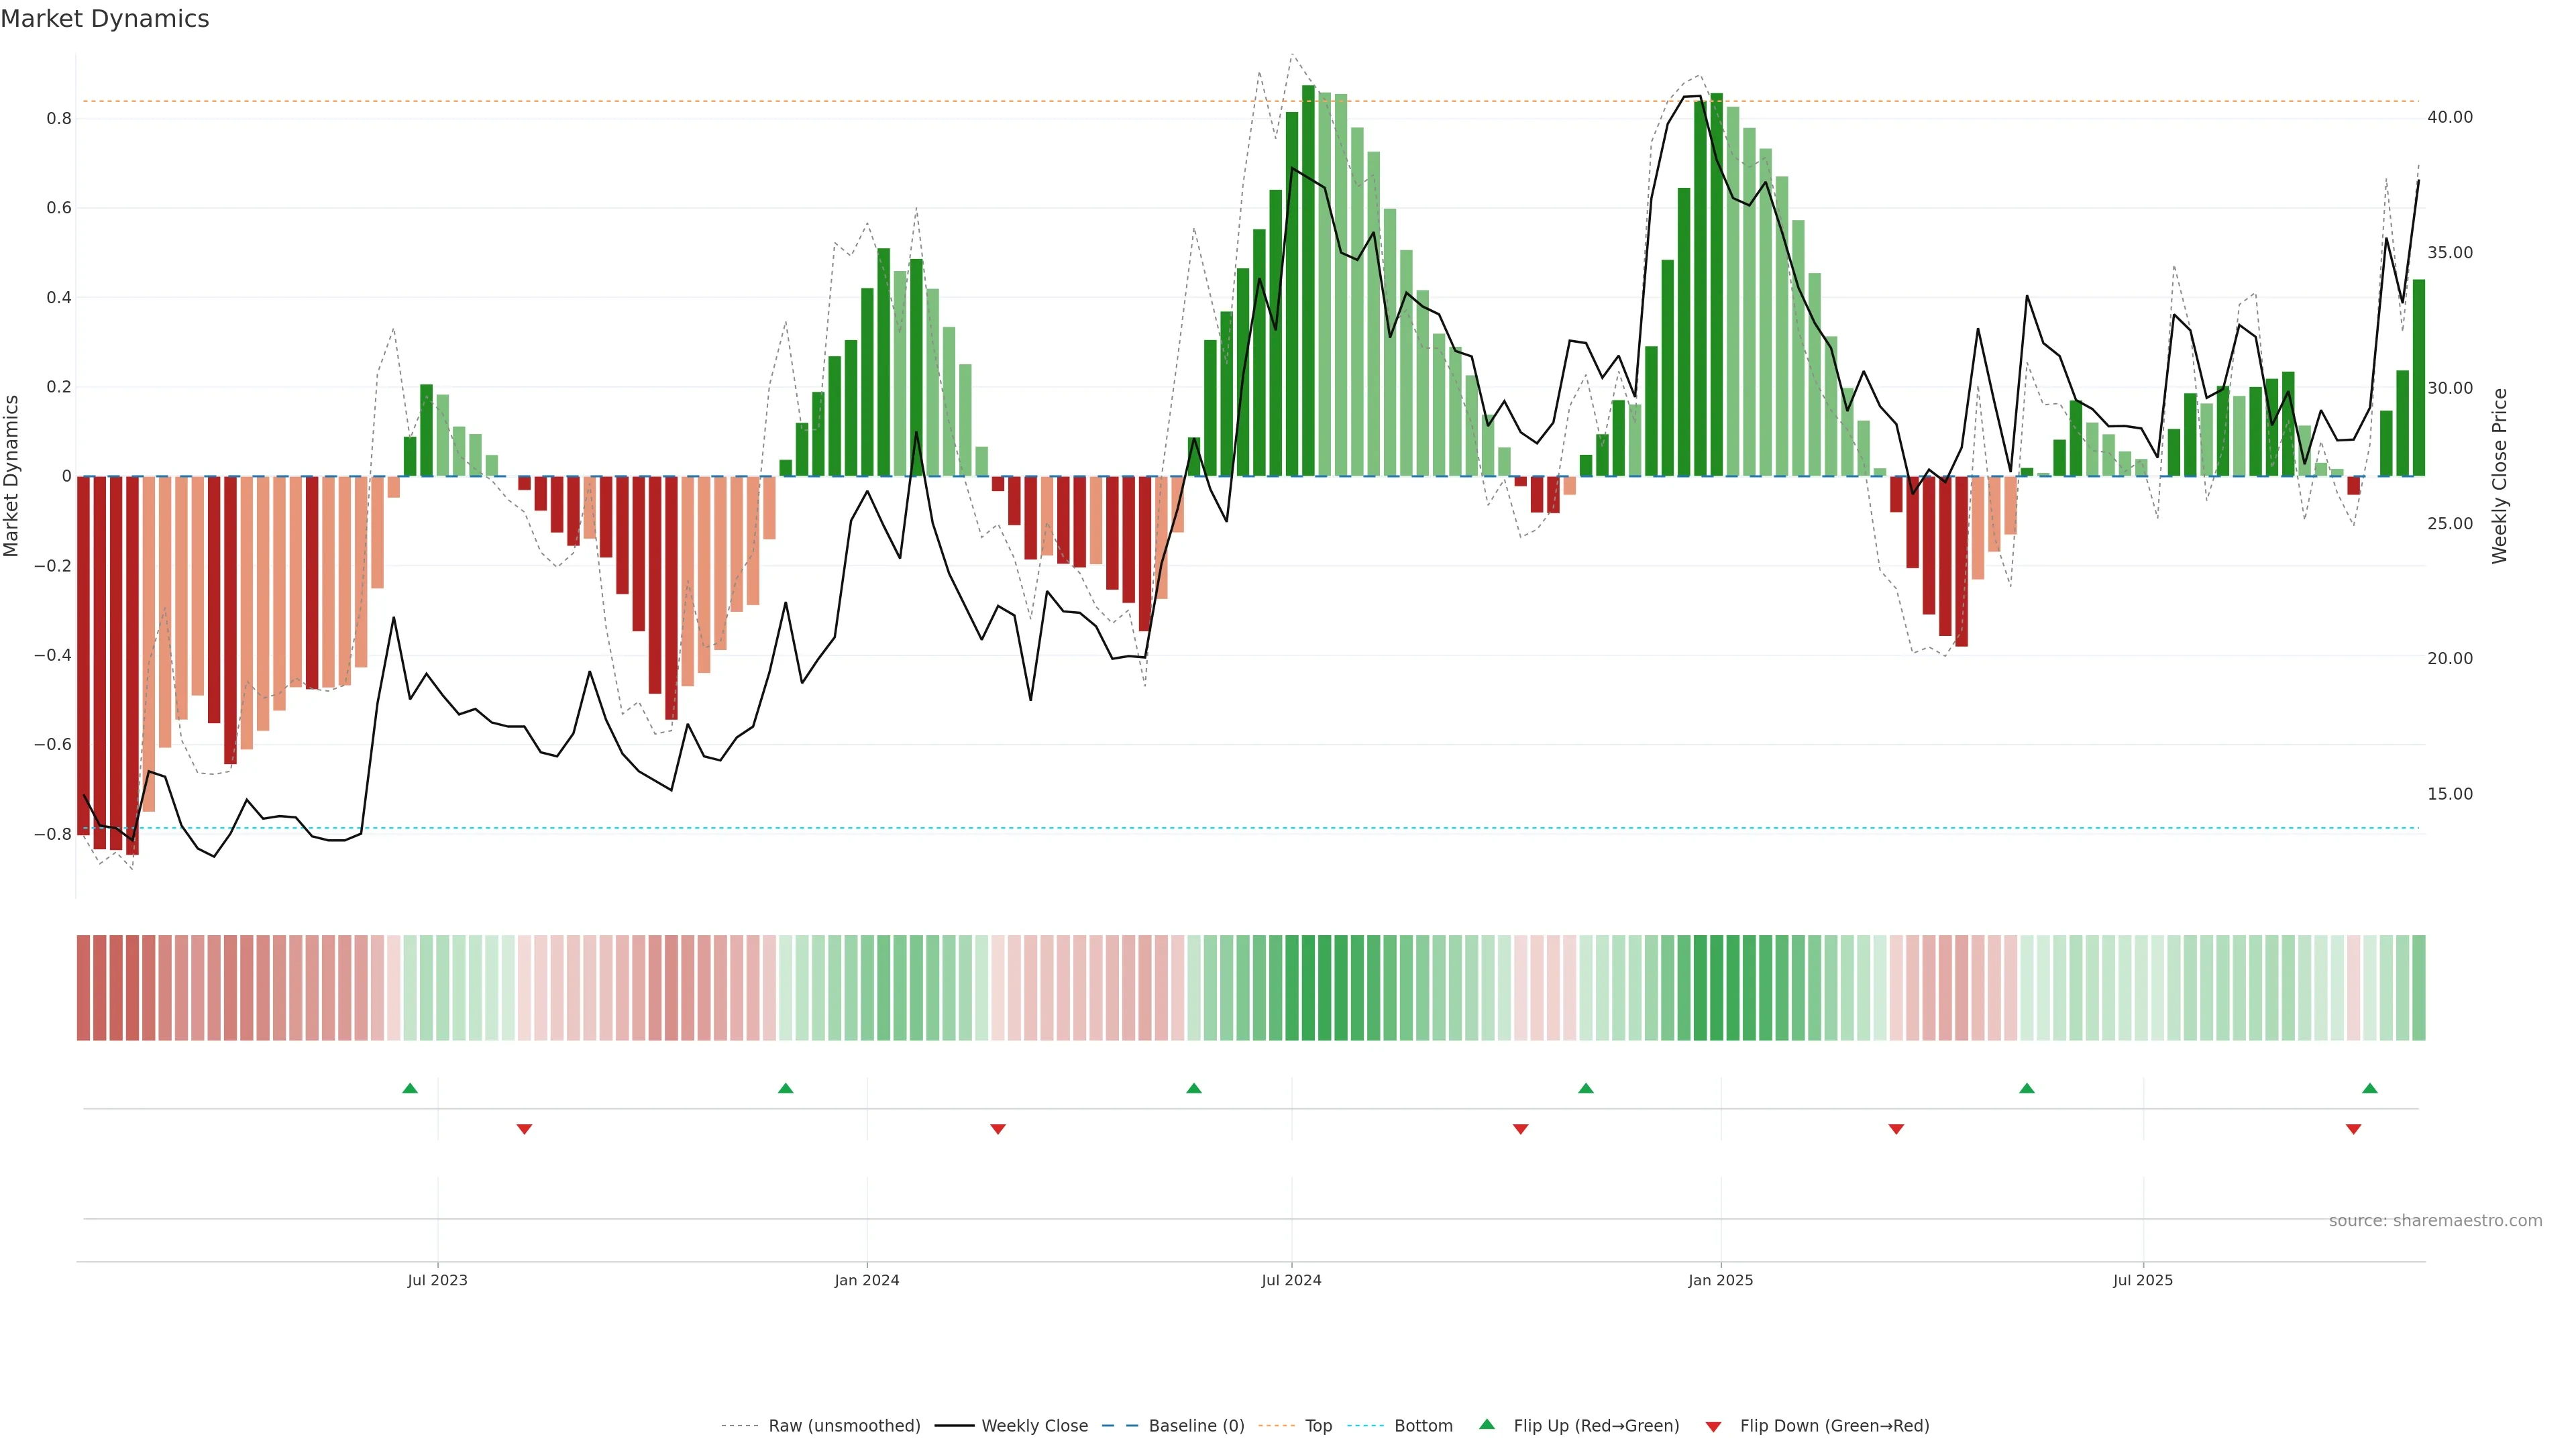Click the flip-down triangle after Jan 2025
The image size is (2576, 1449).
pyautogui.click(x=1896, y=1129)
